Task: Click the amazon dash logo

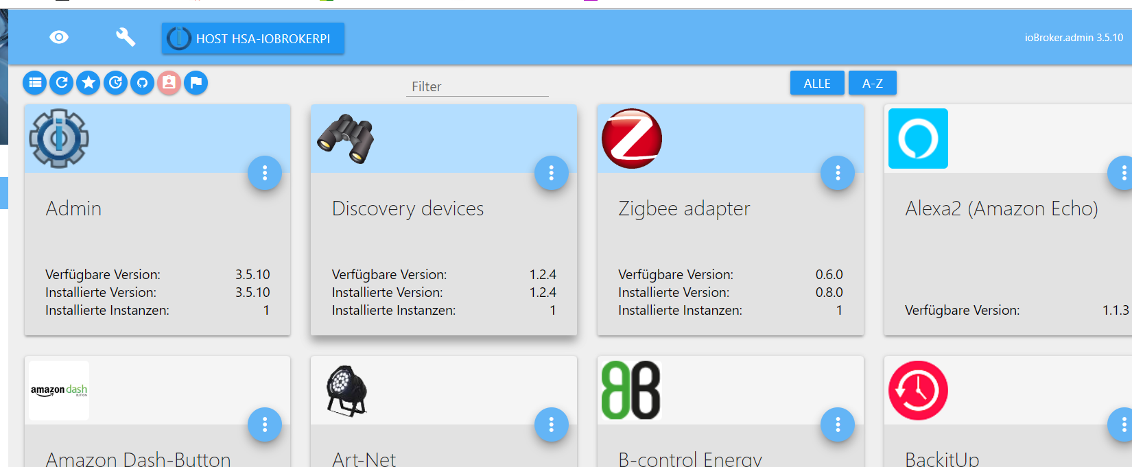Action: pyautogui.click(x=59, y=390)
